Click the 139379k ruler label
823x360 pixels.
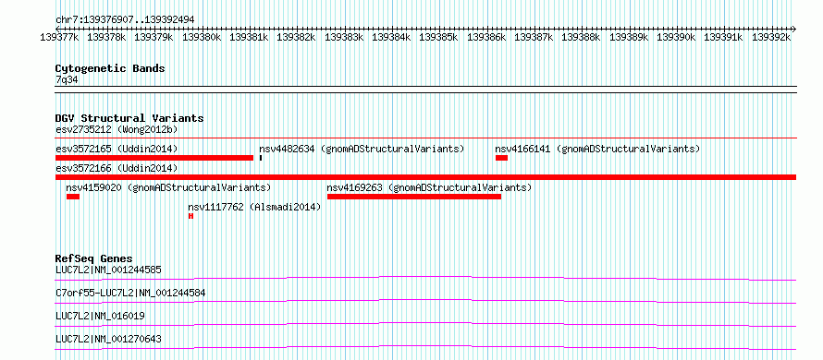tap(154, 37)
